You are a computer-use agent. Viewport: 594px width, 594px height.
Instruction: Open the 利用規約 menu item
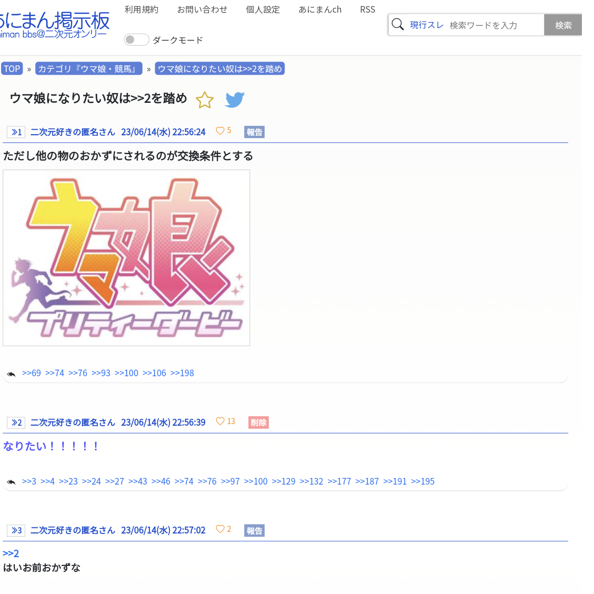click(x=141, y=9)
